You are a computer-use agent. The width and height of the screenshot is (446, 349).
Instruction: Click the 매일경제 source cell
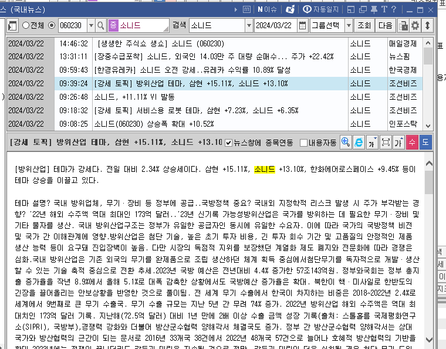(x=405, y=43)
